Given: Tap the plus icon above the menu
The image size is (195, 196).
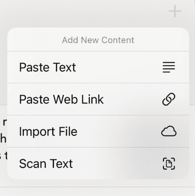Looking at the screenshot, I should 175,11.
